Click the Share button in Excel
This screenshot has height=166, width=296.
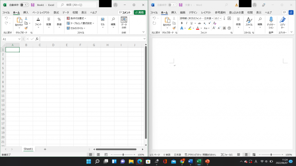click(x=140, y=12)
